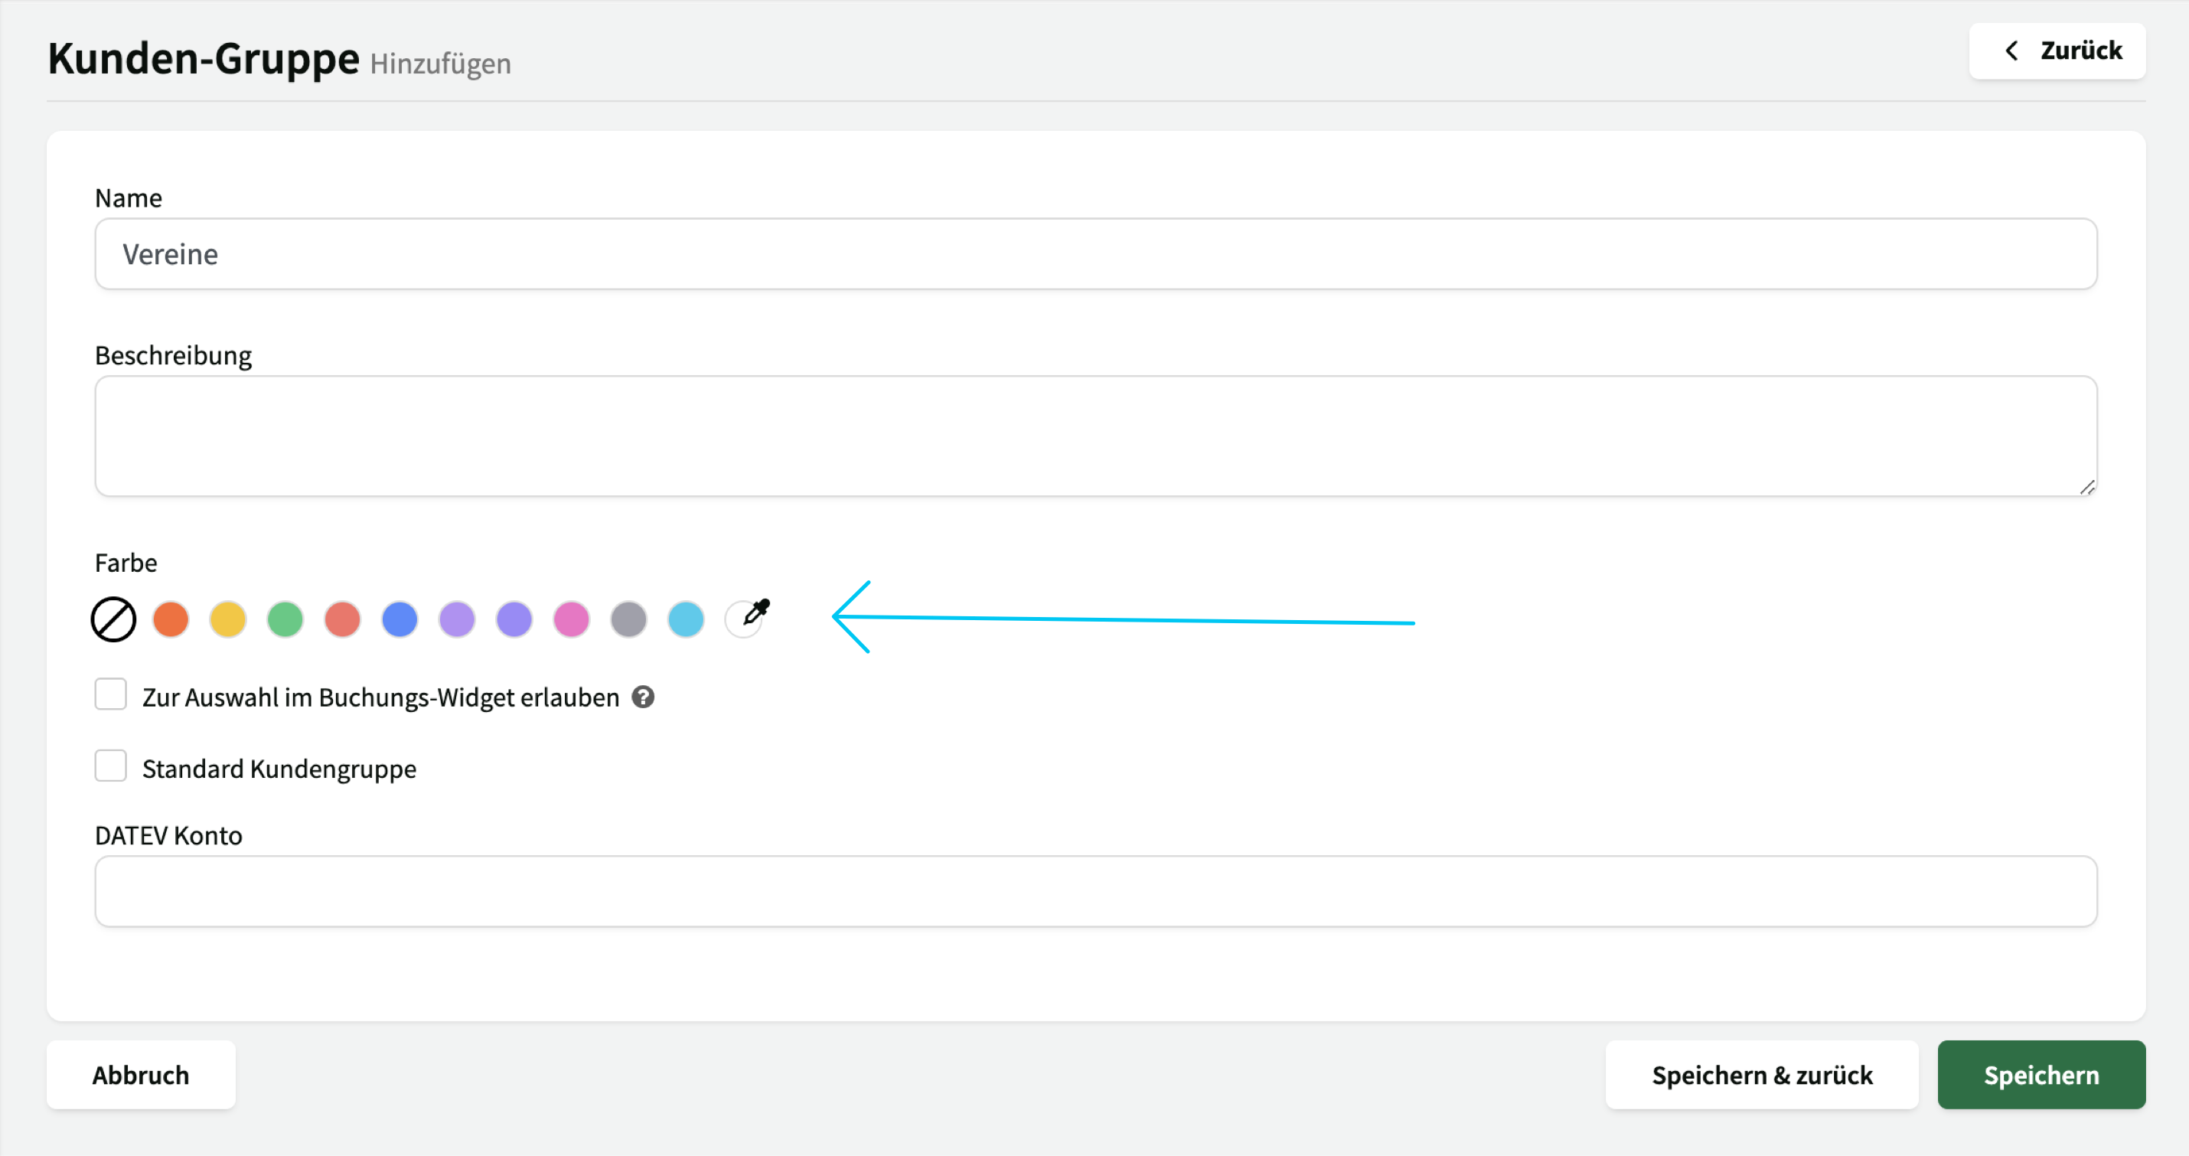Click the DATEV Konto input field

1094,891
